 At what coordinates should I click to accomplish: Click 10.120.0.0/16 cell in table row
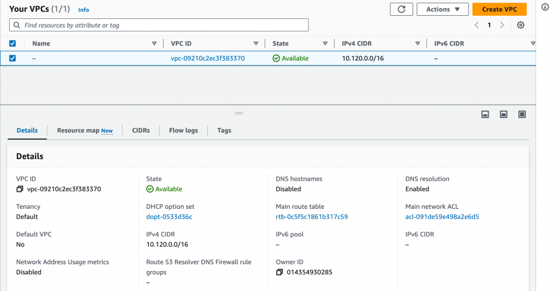(363, 58)
